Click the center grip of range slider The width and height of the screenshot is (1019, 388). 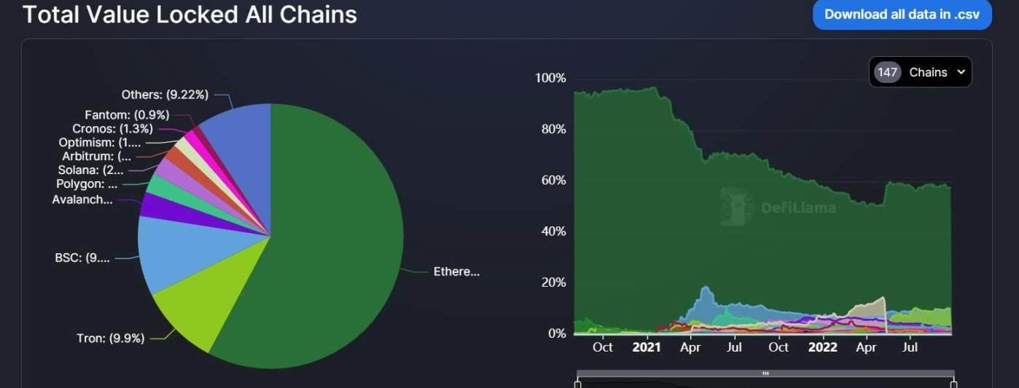tap(765, 373)
